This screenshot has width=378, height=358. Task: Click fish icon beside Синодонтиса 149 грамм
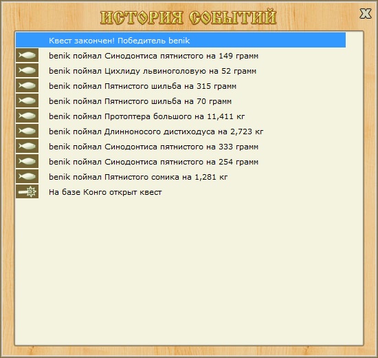click(27, 55)
